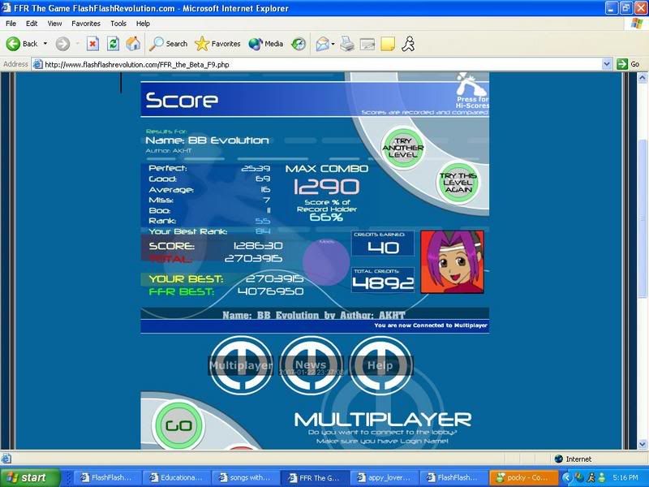This screenshot has height=487, width=649.
Task: Click the grayed Forward arrow icon
Action: click(62, 44)
